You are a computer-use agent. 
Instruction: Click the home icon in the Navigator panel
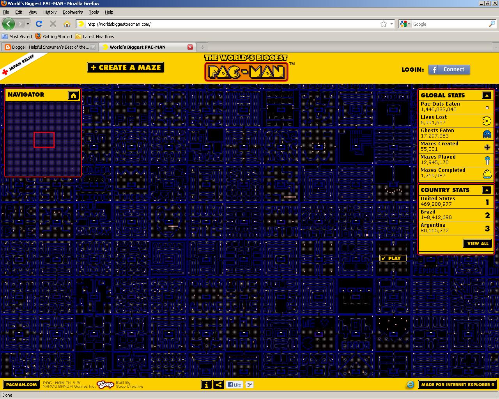tap(74, 95)
